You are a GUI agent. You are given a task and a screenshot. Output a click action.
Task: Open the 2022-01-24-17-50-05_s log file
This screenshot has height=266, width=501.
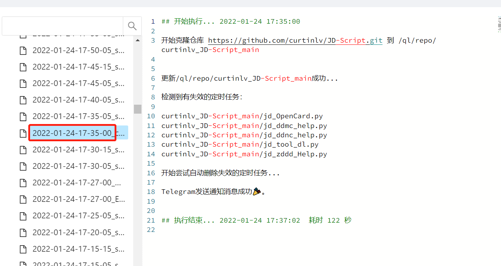tap(78, 51)
